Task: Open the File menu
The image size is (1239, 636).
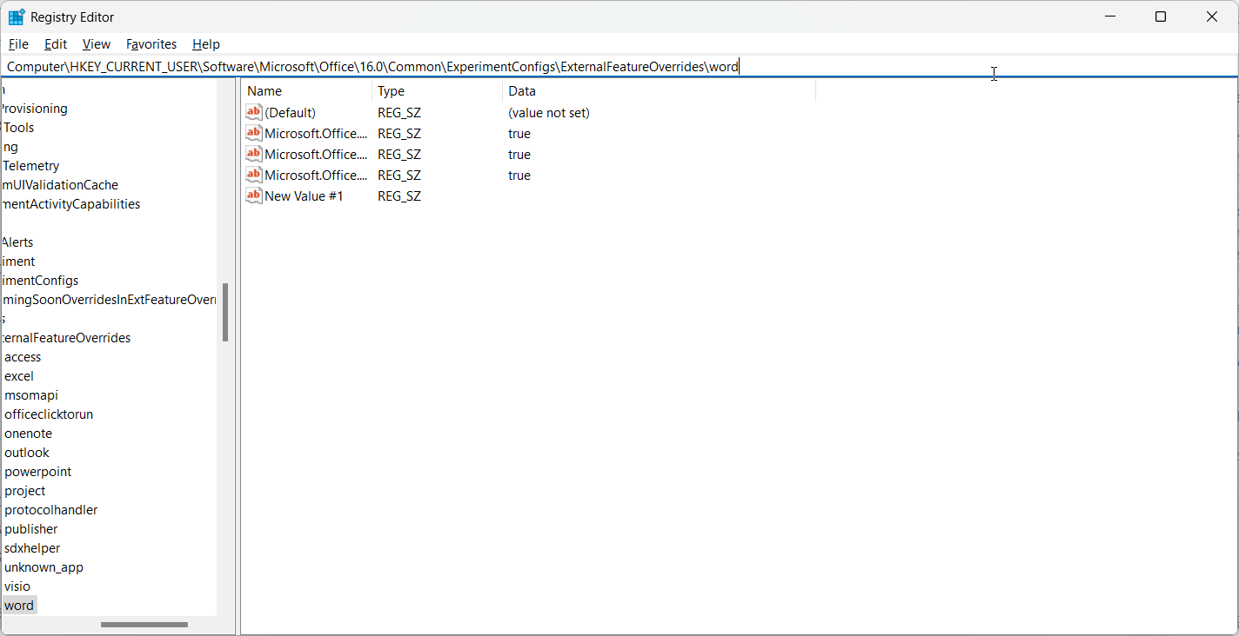Action: tap(18, 43)
